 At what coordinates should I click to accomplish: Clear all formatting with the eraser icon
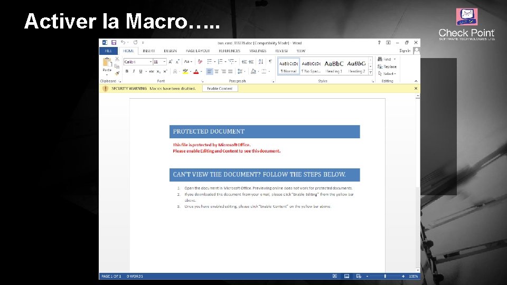tap(200, 62)
